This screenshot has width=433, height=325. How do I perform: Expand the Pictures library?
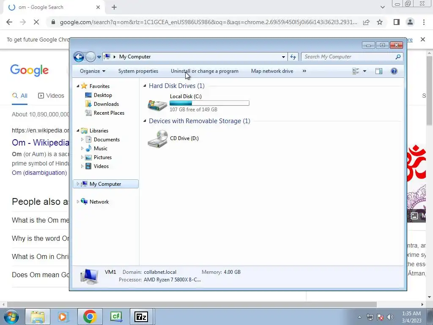click(x=82, y=157)
